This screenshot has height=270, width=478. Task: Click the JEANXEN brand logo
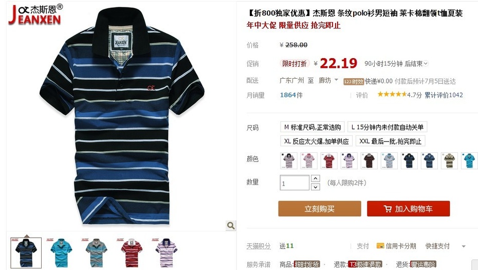tap(35, 14)
